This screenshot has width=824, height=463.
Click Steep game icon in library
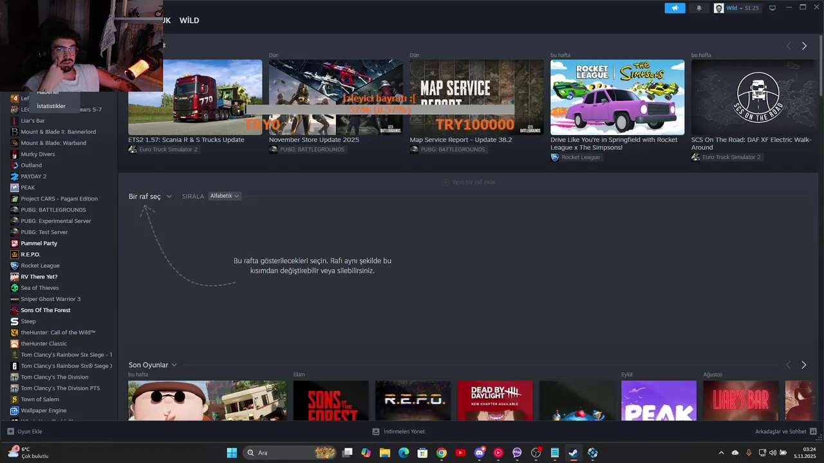pos(14,322)
